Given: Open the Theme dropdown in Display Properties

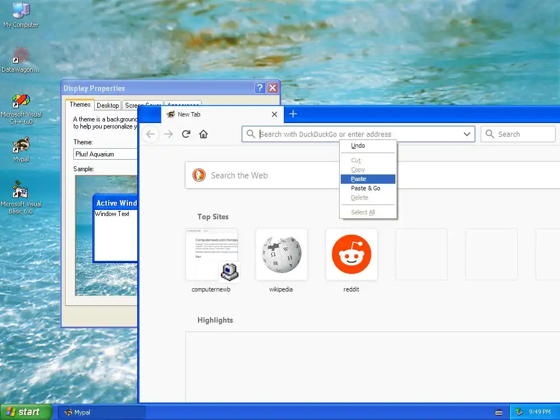Looking at the screenshot, I should coord(106,154).
